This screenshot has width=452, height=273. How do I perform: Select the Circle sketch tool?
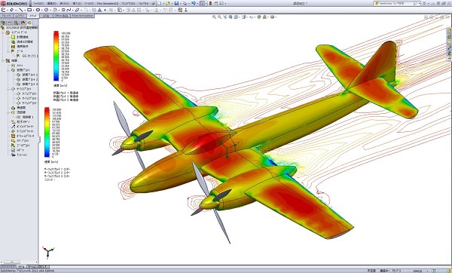click(x=38, y=10)
